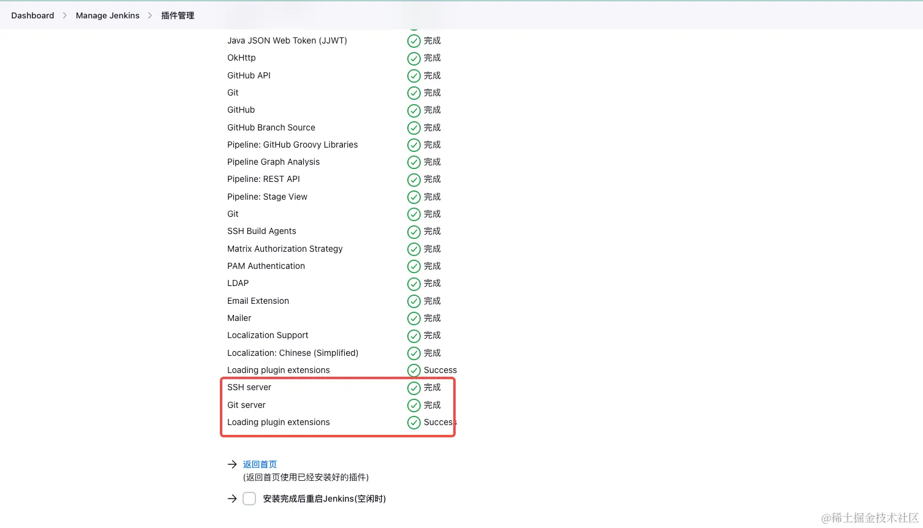The height and width of the screenshot is (528, 923).
Task: Click the 返回首页 link
Action: tap(260, 464)
